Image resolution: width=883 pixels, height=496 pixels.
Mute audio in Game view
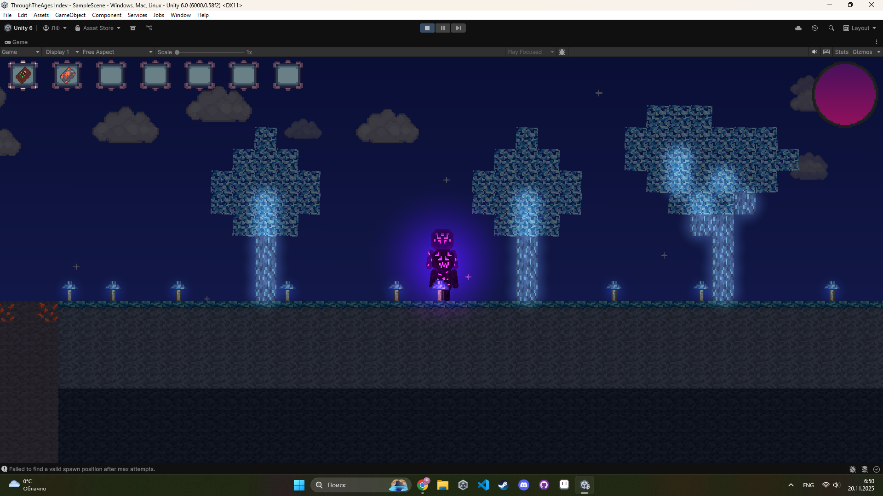point(814,52)
